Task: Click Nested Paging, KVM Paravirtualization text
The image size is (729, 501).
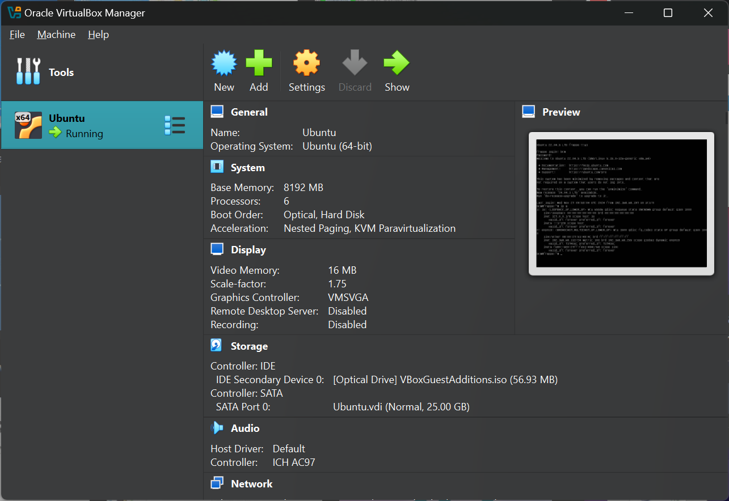Action: pyautogui.click(x=369, y=228)
